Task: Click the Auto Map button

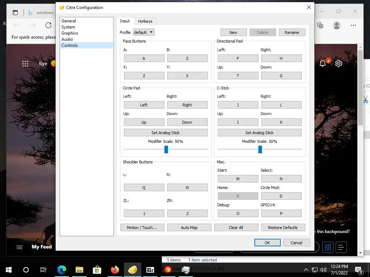Action: 189,228
